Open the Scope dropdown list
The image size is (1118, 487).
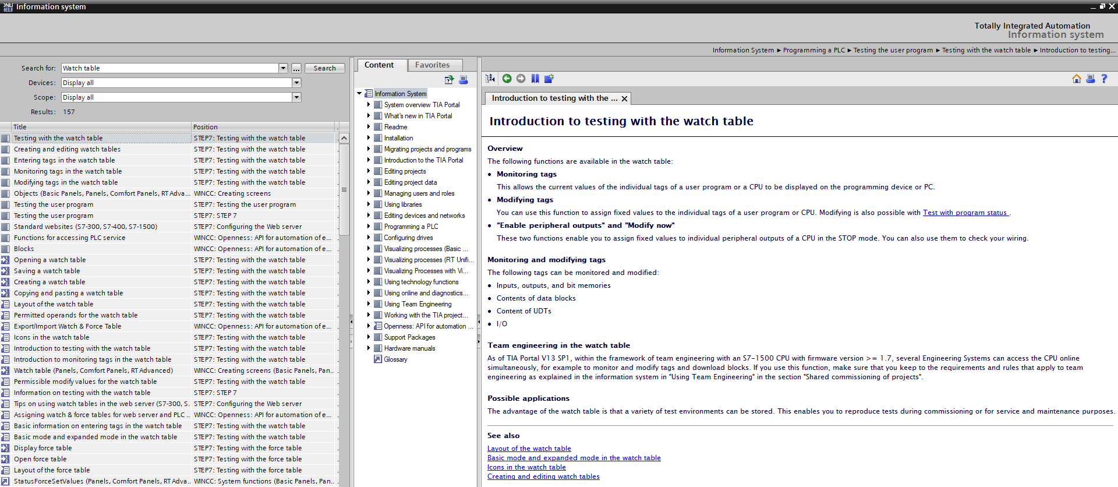pos(296,97)
